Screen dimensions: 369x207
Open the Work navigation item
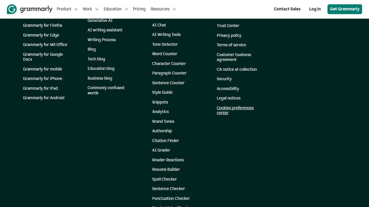[87, 9]
